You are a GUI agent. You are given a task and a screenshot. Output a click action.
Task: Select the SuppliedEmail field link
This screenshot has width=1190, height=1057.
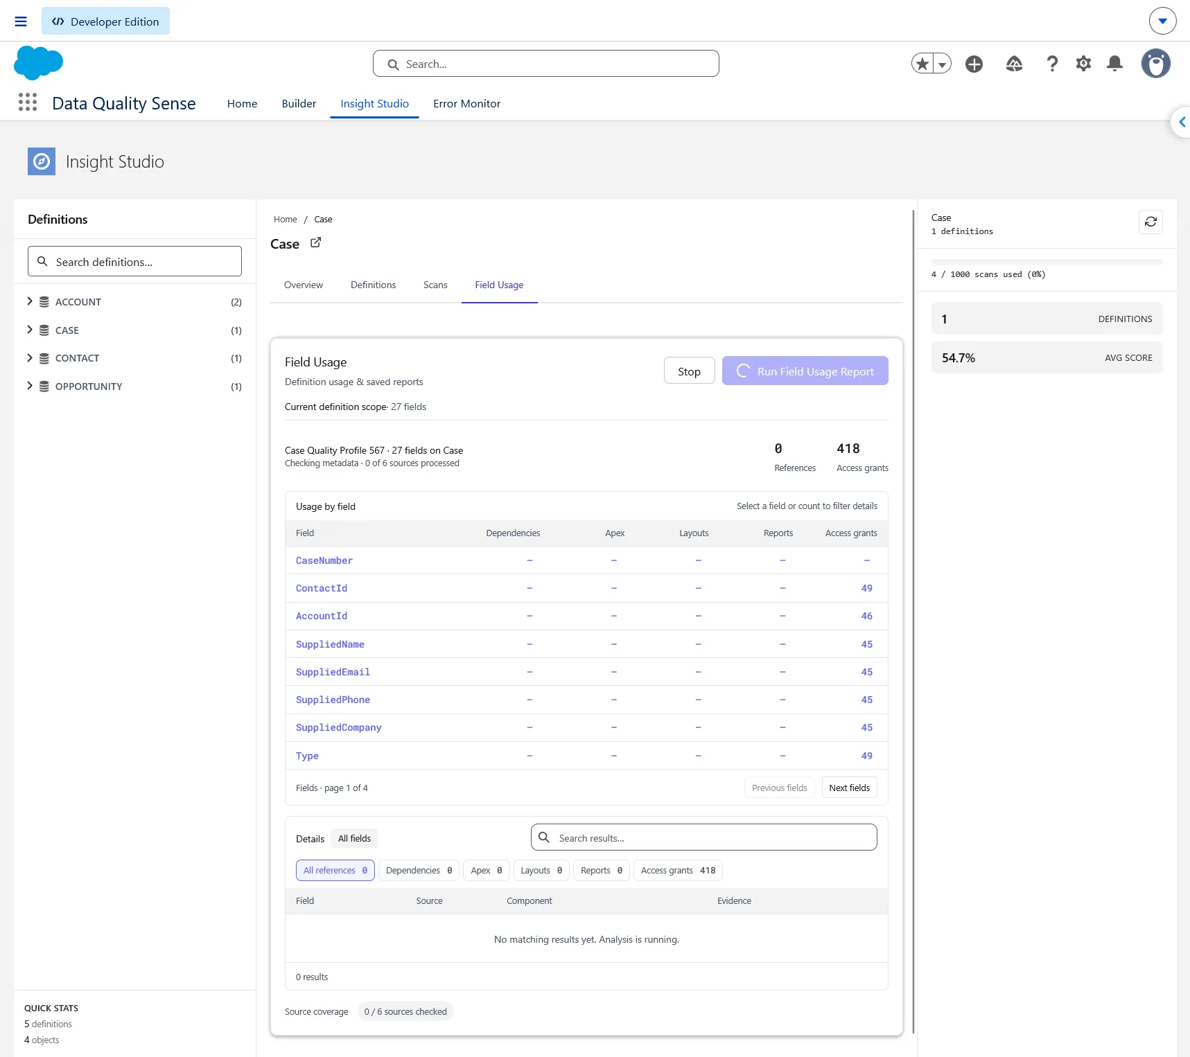(333, 672)
